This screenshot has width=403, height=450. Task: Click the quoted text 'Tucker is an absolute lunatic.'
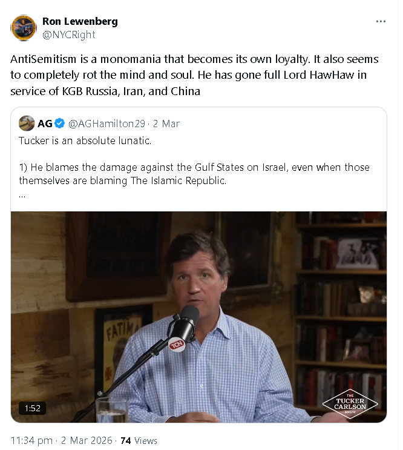click(85, 141)
